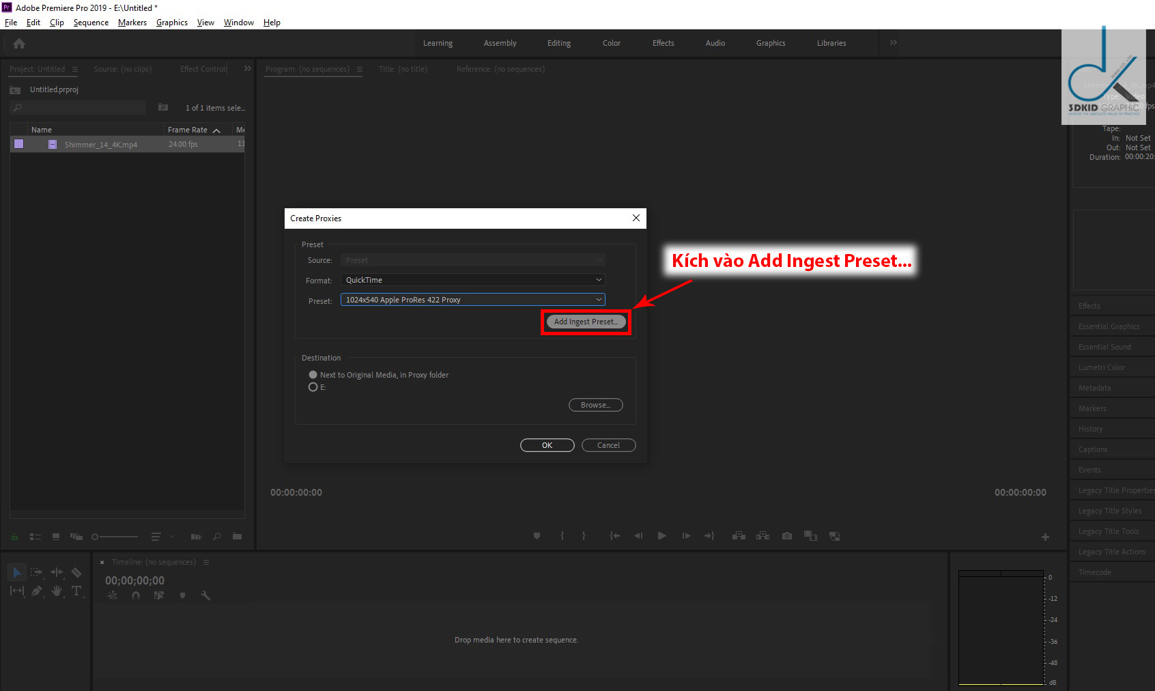Create a New Bin with the folder icon
The width and height of the screenshot is (1155, 691).
[237, 537]
